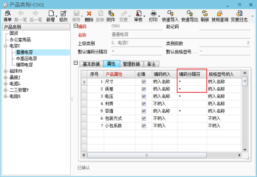Select 办公室用品 in category tree

[x=20, y=40]
